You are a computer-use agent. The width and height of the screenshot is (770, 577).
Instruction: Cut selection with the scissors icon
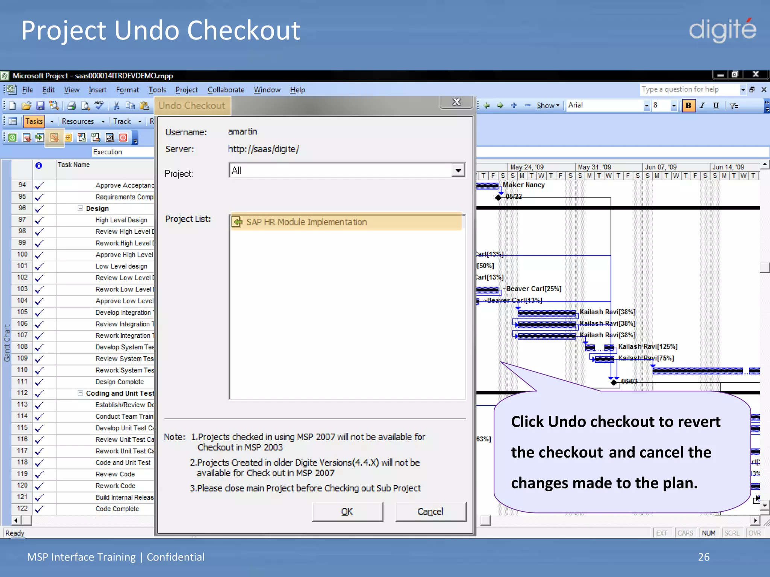coord(117,106)
